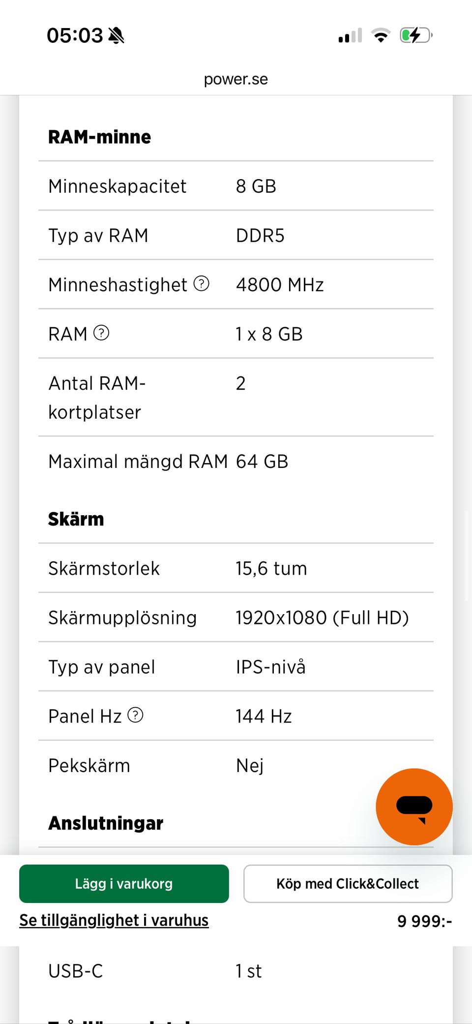Tap the cellular signal bars

pos(350,35)
